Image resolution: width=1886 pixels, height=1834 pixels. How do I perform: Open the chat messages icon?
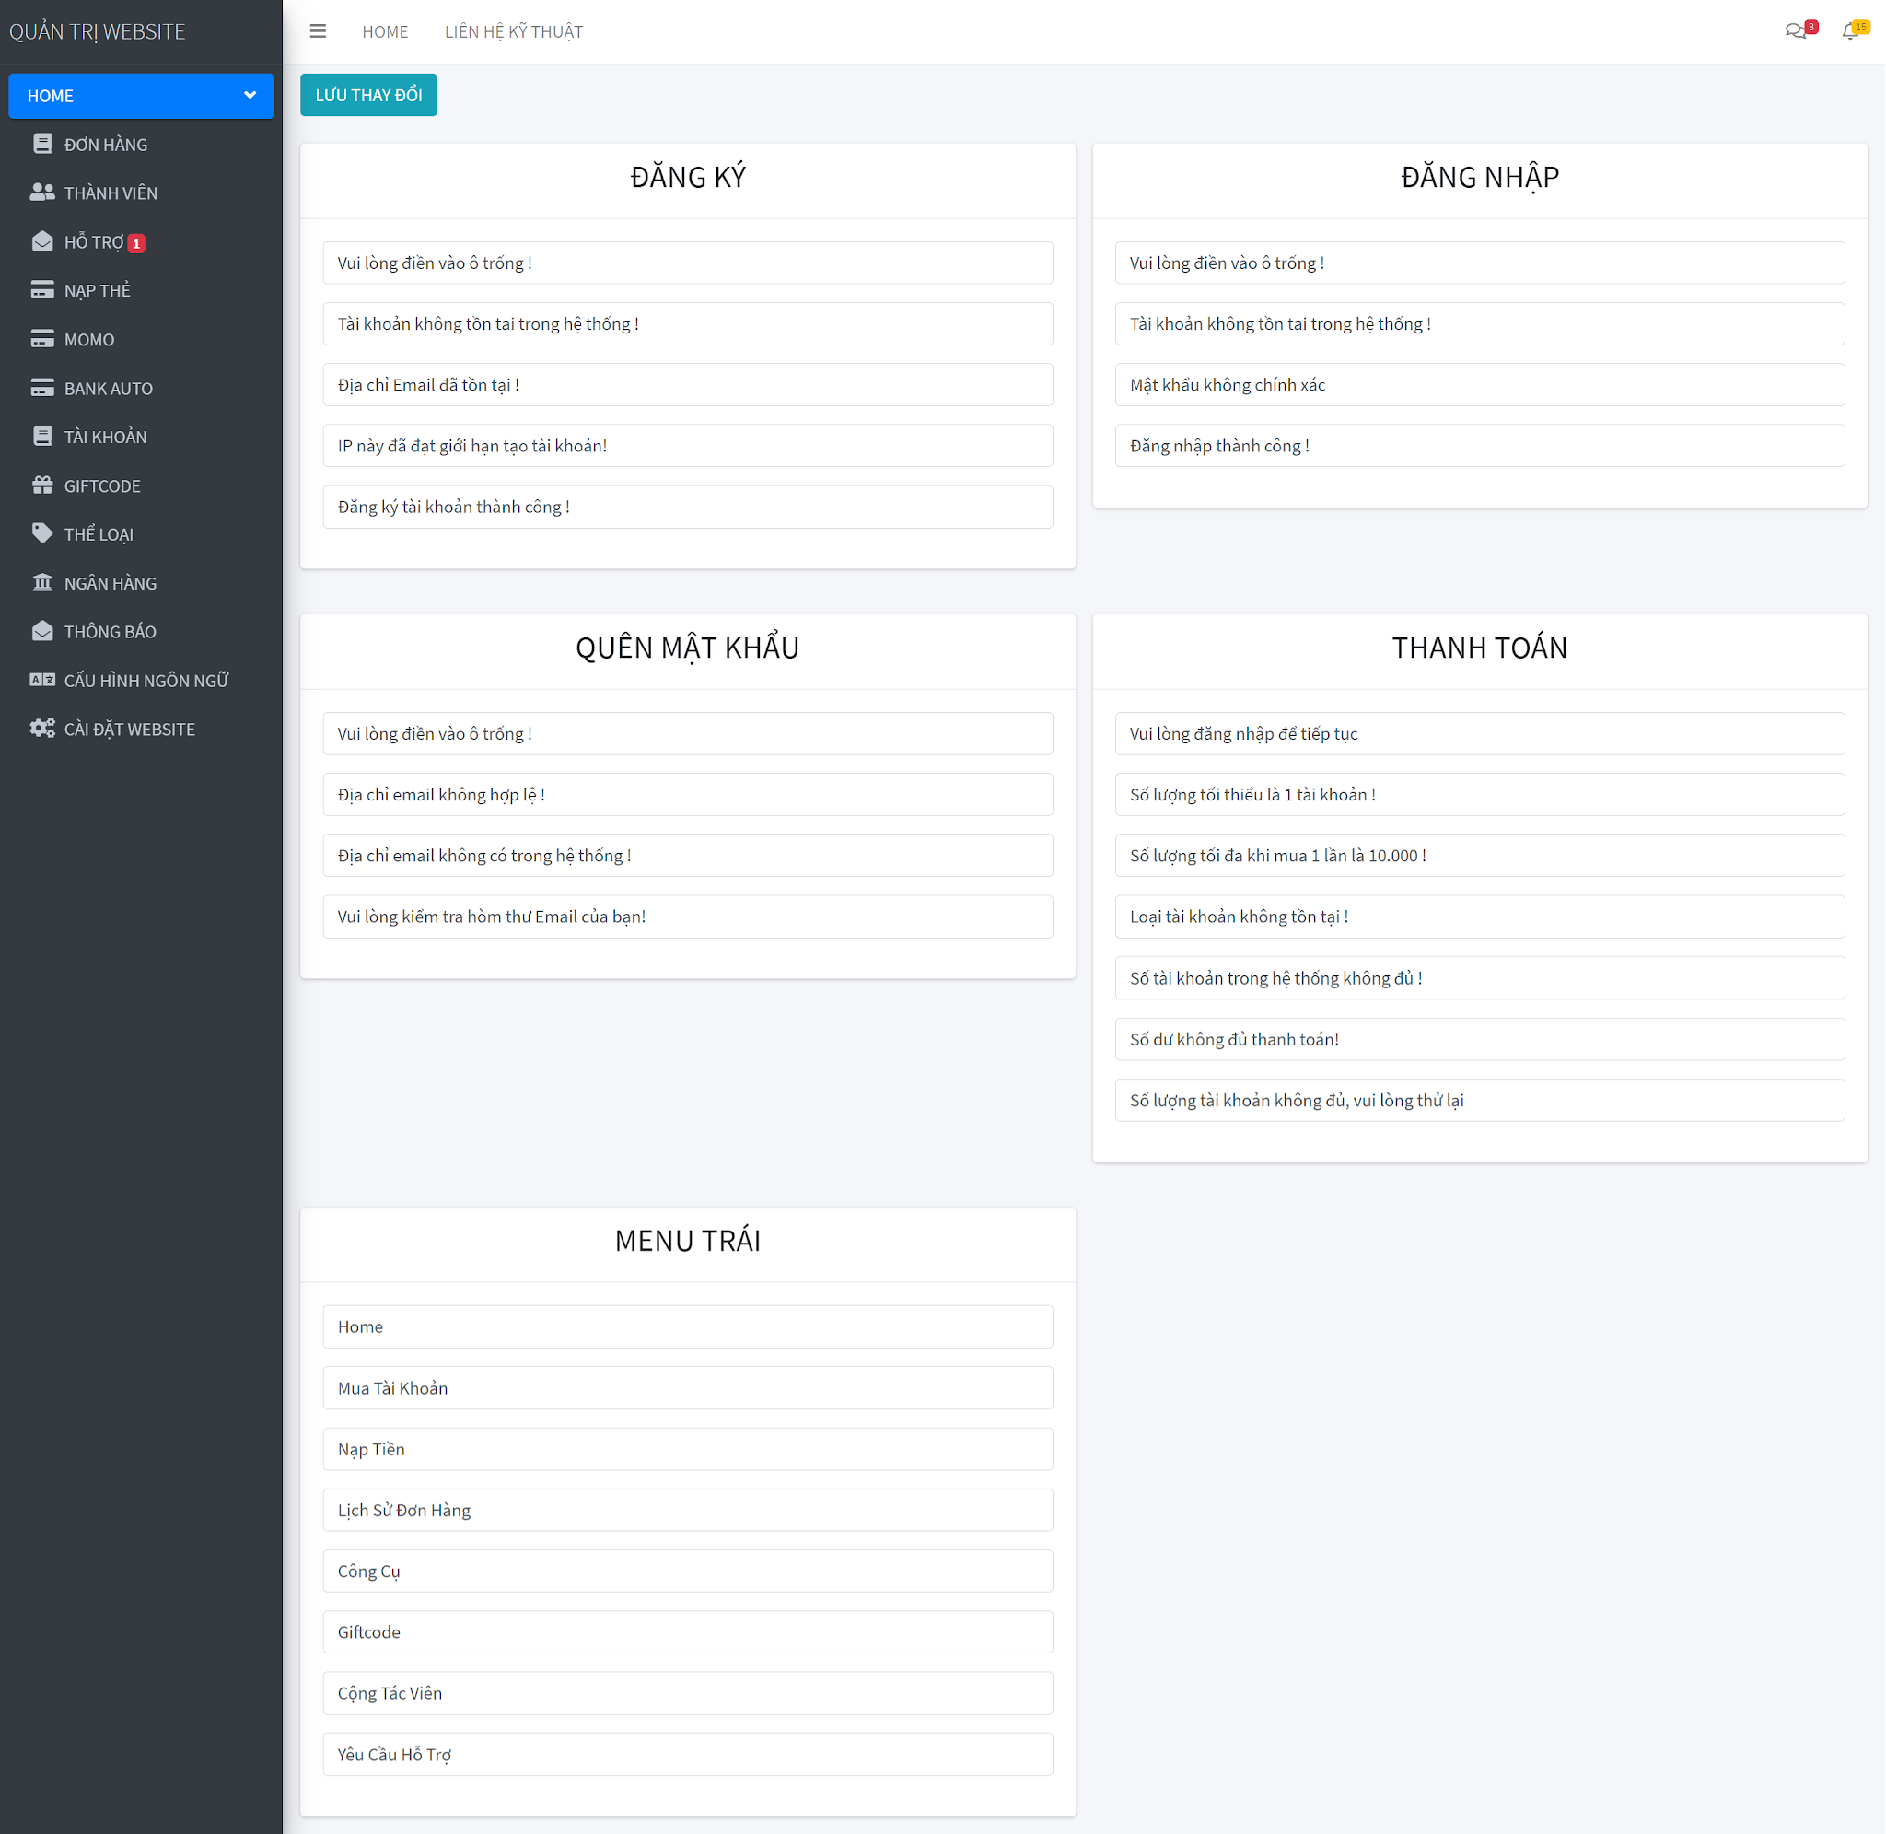coord(1795,32)
